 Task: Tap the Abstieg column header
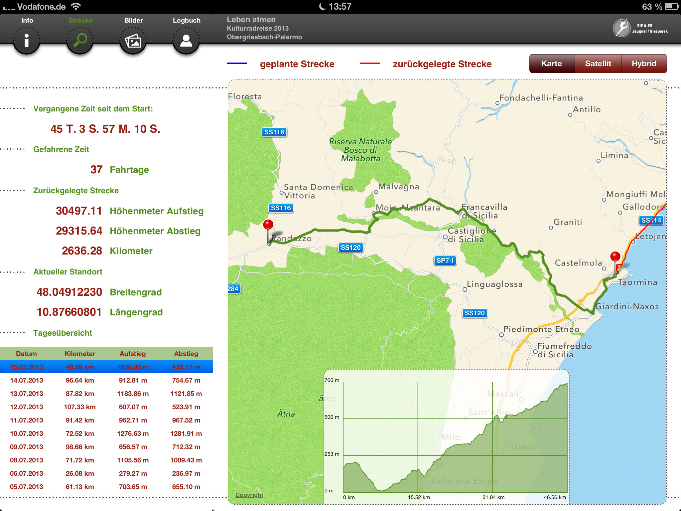[186, 354]
